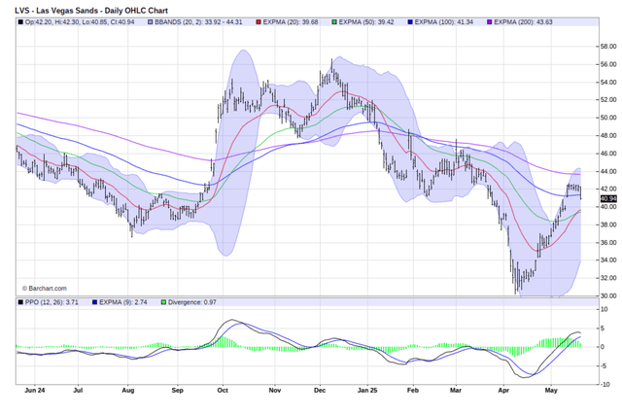Click the 56.00 price axis label

click(608, 64)
